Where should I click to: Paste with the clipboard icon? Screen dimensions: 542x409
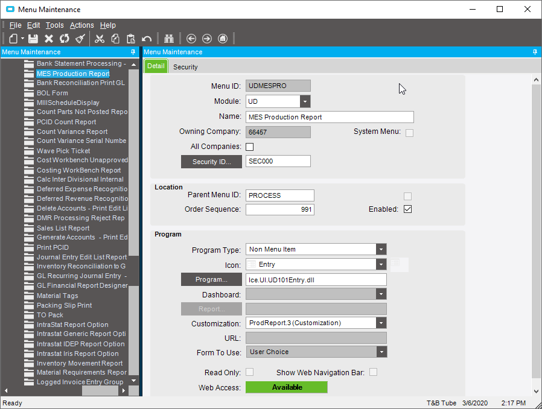tap(130, 39)
